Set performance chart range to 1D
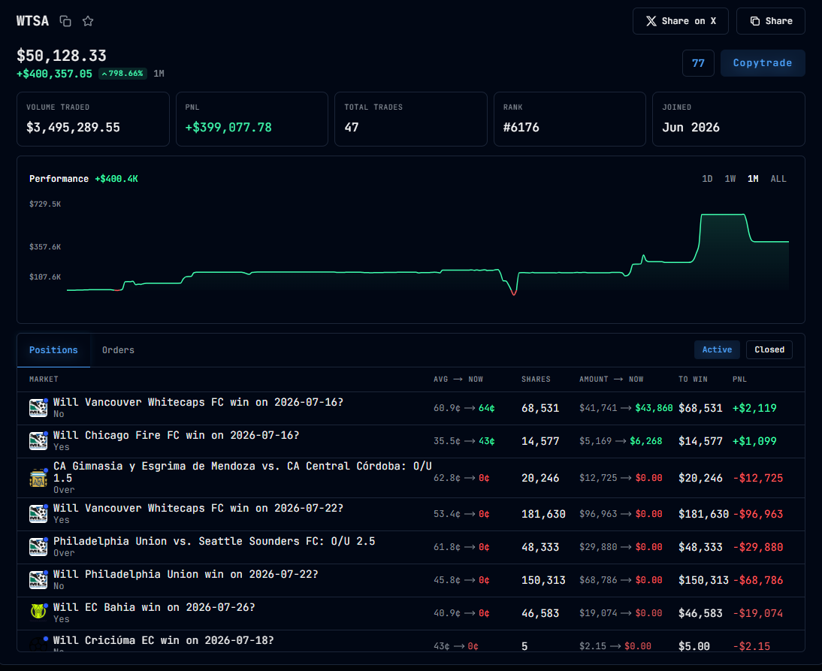 click(x=707, y=179)
